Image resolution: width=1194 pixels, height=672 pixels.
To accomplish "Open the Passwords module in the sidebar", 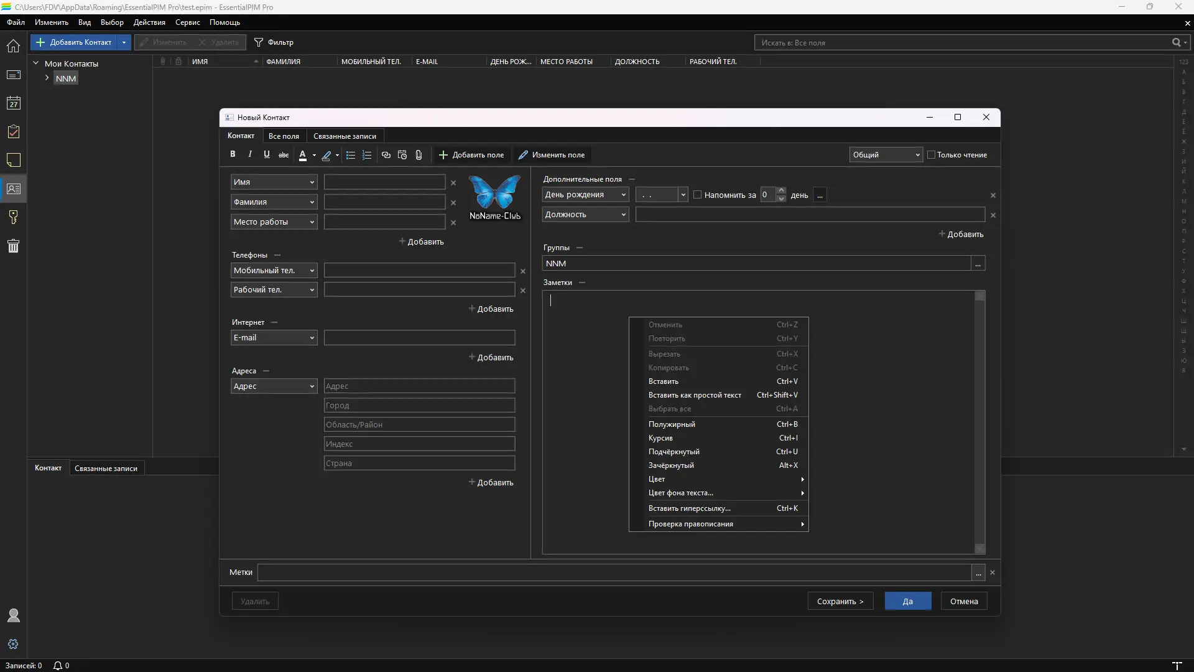I will tap(13, 217).
